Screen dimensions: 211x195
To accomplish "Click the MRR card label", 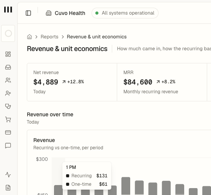I will point(128,73).
